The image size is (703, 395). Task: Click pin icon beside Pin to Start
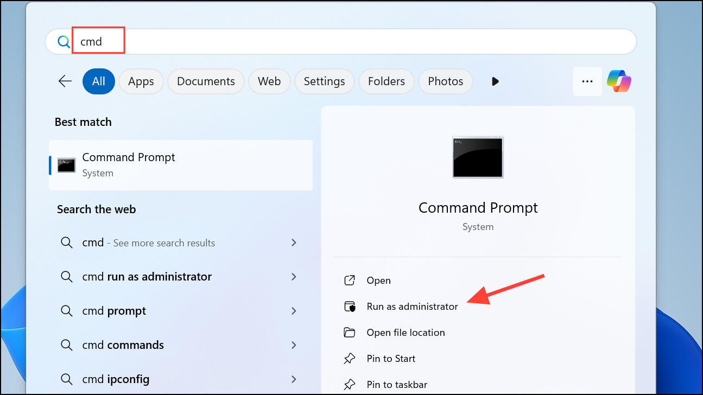pyautogui.click(x=350, y=359)
